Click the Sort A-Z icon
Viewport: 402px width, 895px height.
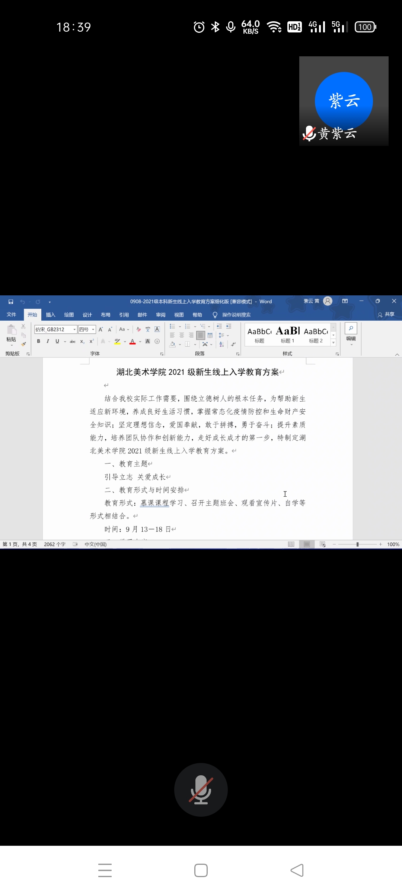(x=221, y=344)
